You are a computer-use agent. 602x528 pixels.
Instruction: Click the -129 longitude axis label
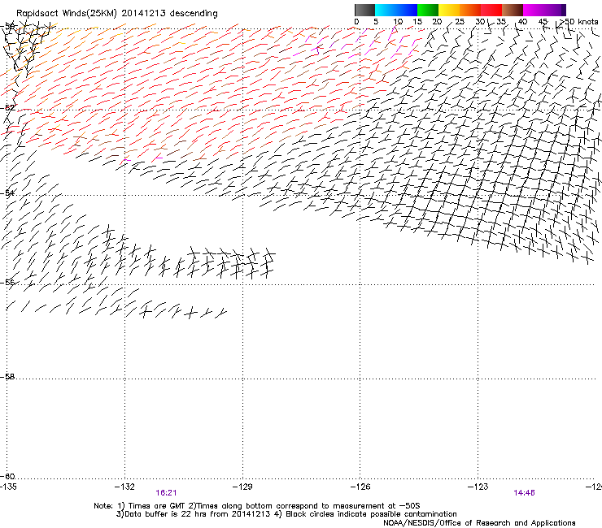click(x=242, y=487)
